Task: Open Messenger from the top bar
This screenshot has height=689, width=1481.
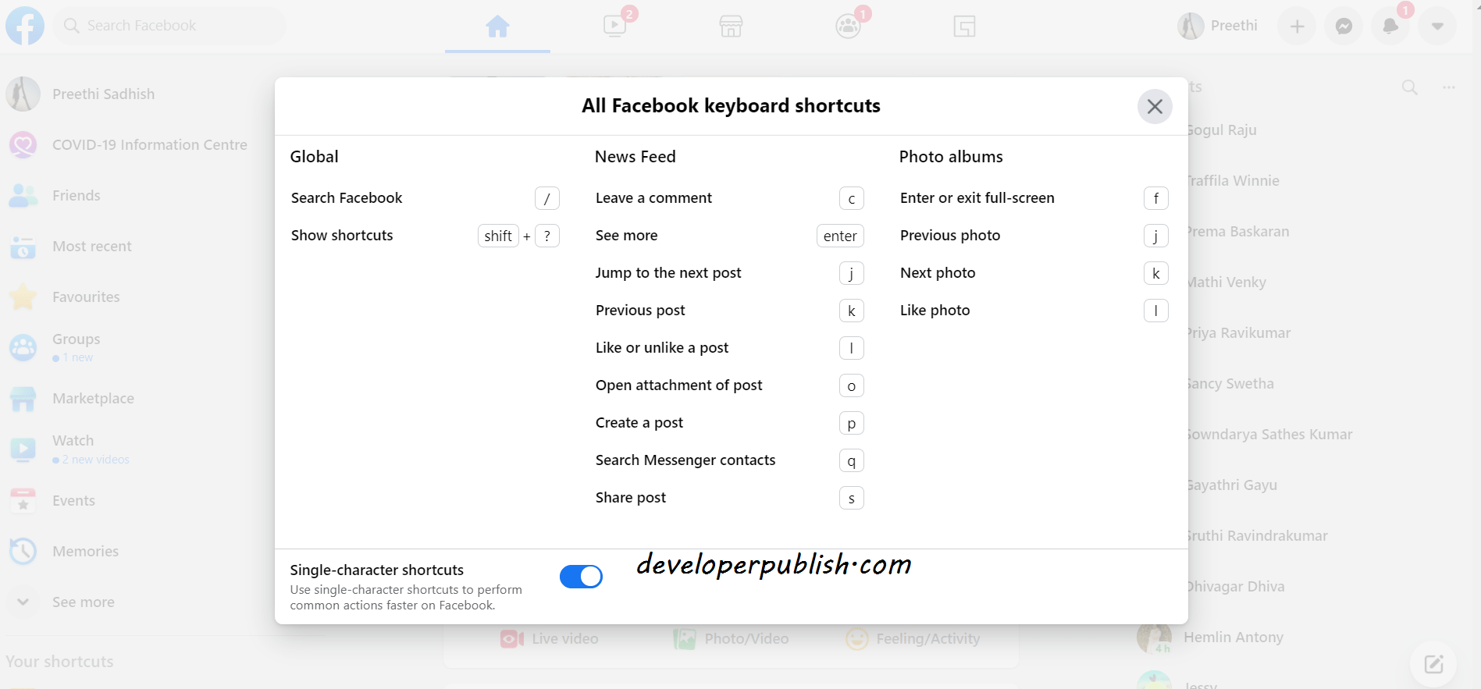Action: pyautogui.click(x=1343, y=26)
